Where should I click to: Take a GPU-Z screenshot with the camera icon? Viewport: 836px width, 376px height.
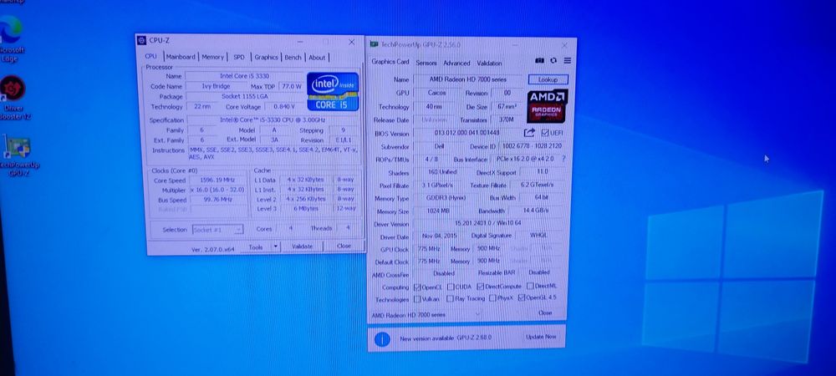539,61
